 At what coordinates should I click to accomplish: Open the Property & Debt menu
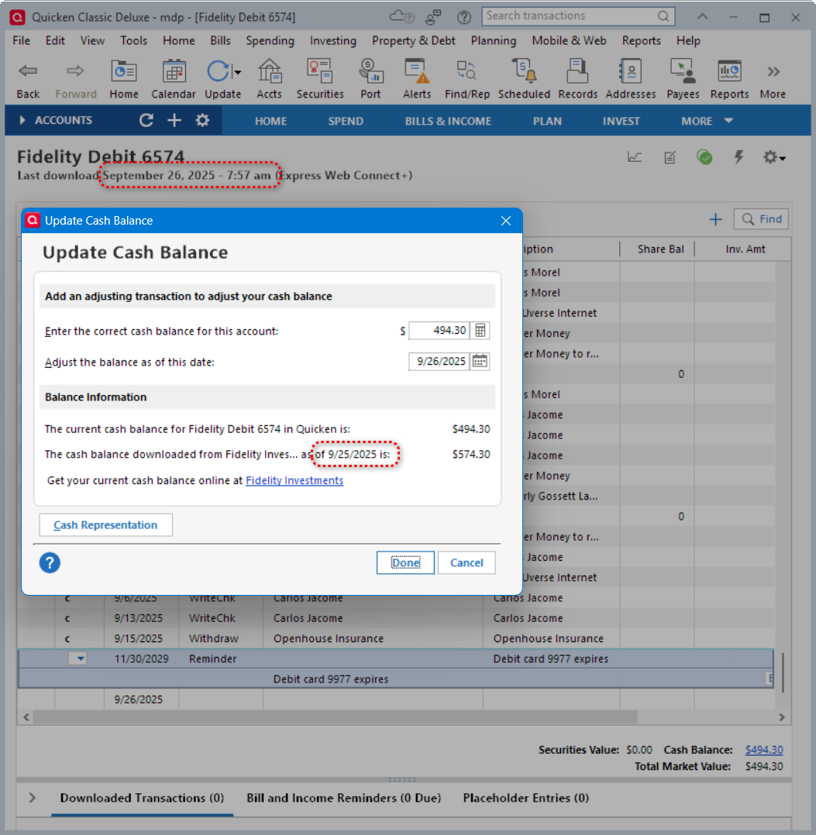tap(413, 40)
